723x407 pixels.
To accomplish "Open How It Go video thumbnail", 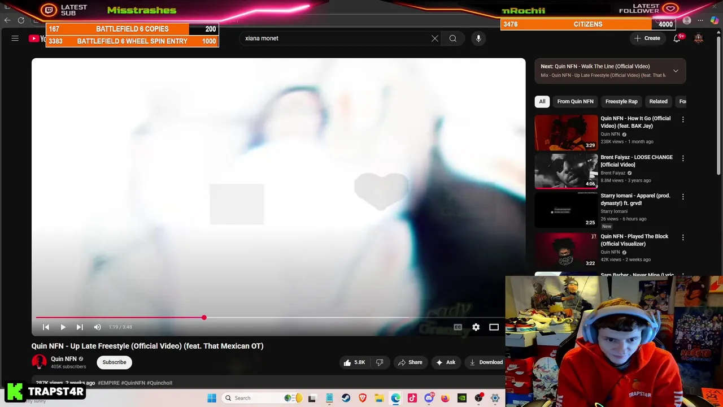I will pyautogui.click(x=566, y=133).
